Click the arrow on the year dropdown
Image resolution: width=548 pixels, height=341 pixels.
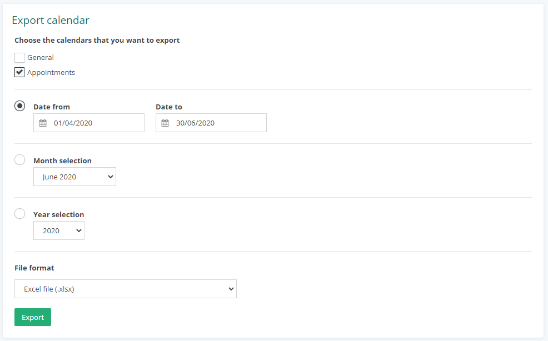click(78, 230)
